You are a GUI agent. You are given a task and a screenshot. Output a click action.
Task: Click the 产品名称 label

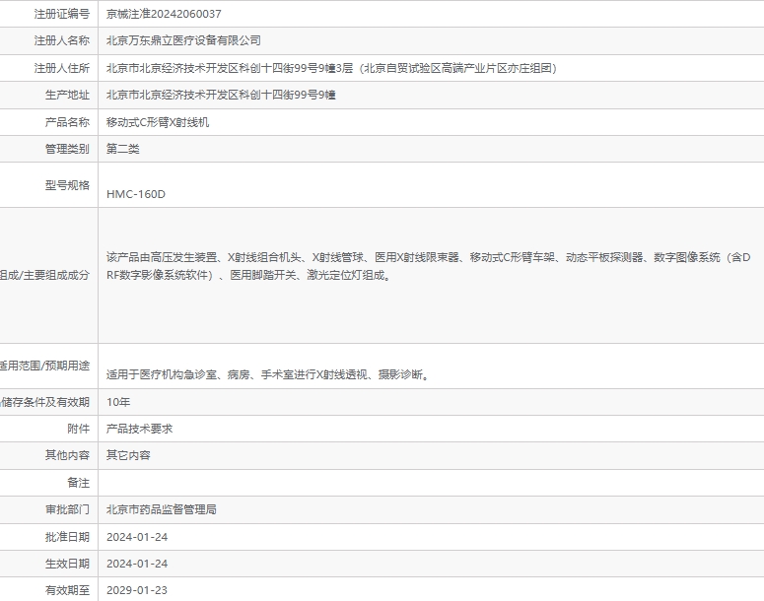pos(67,122)
